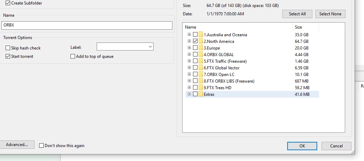The height and width of the screenshot is (161, 364).
Task: Click the Select All button
Action: (x=297, y=14)
